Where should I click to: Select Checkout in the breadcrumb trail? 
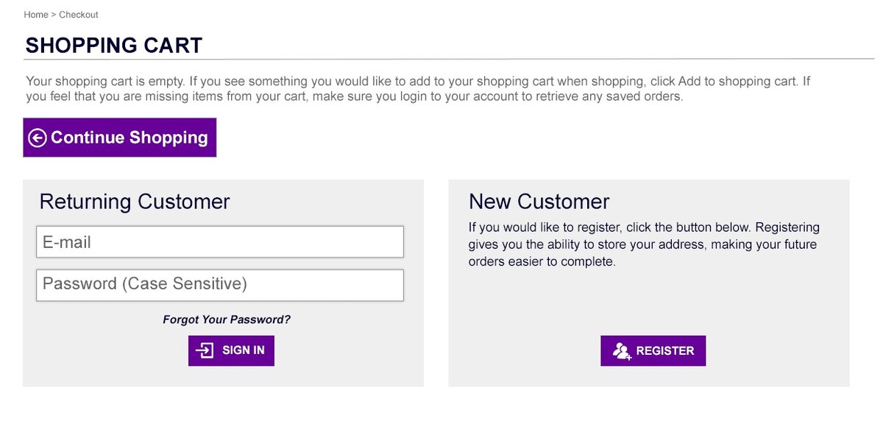click(x=79, y=15)
